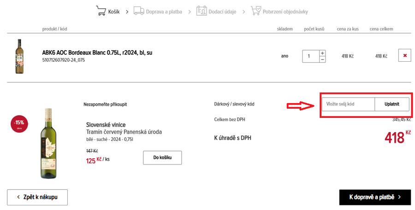
Task: Add Tramín červený via Do košíku
Action: (x=162, y=157)
